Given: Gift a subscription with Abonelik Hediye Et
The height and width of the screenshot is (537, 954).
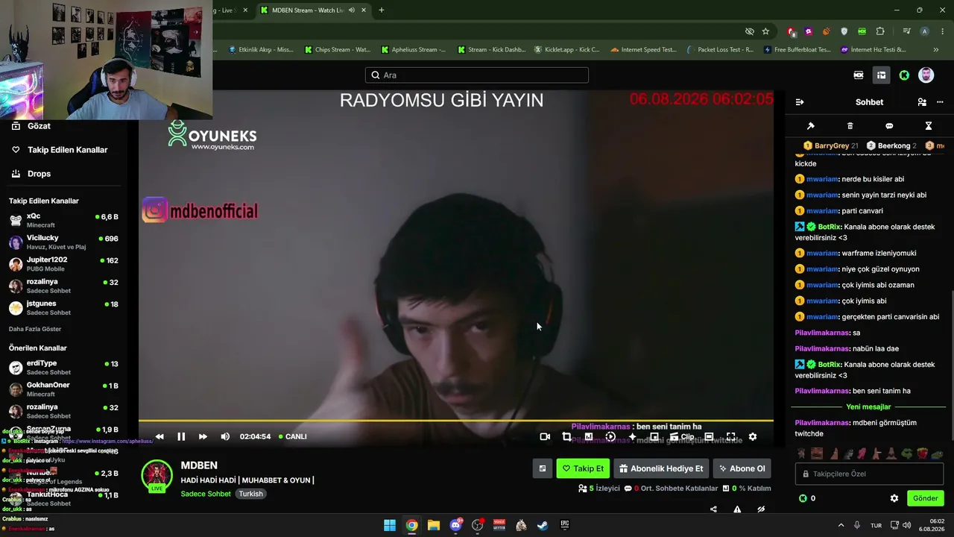Looking at the screenshot, I should (x=661, y=468).
